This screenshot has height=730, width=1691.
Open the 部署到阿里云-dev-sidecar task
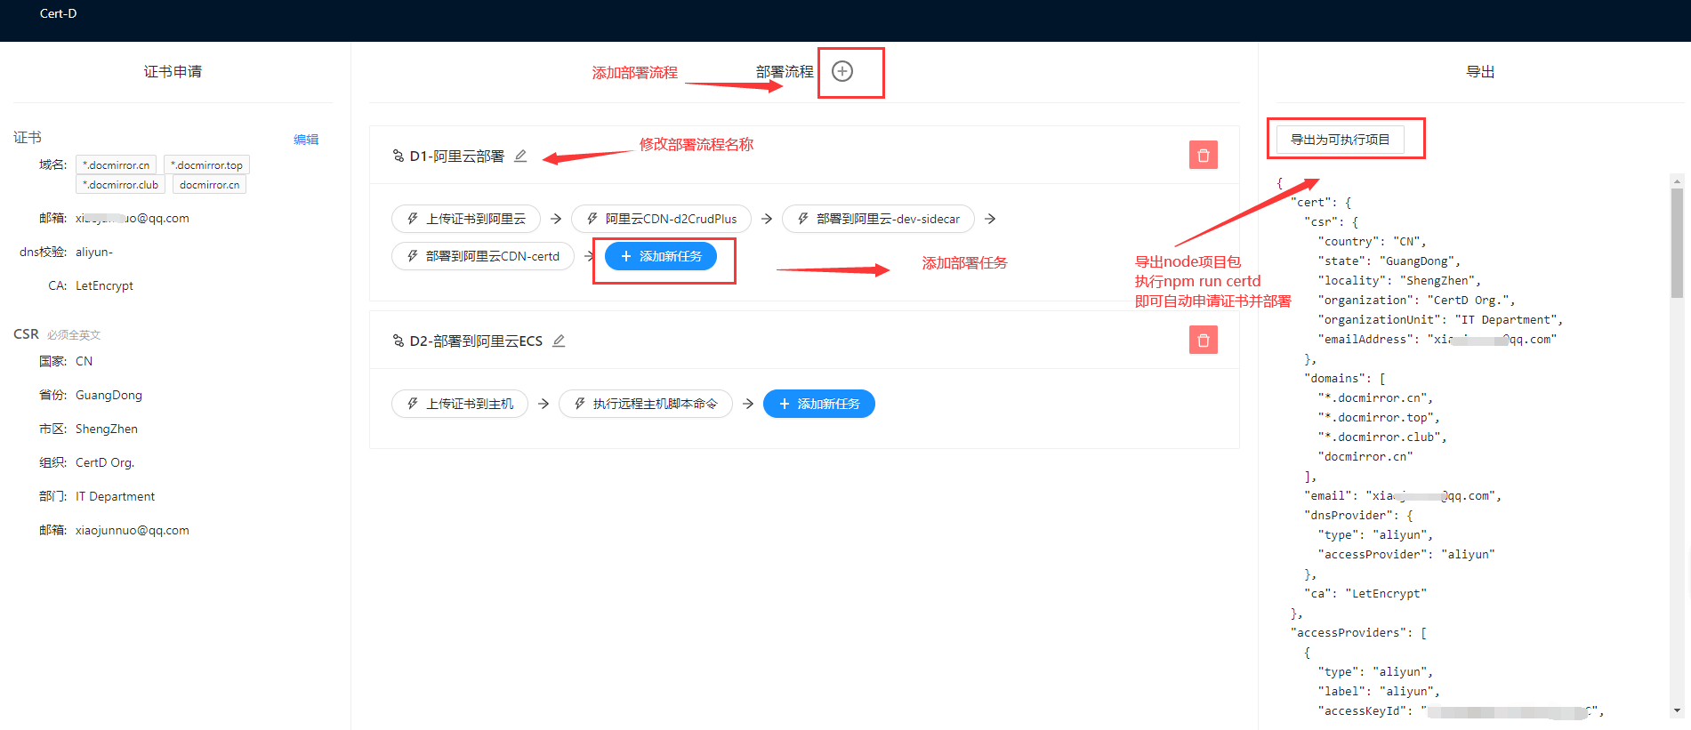click(878, 219)
